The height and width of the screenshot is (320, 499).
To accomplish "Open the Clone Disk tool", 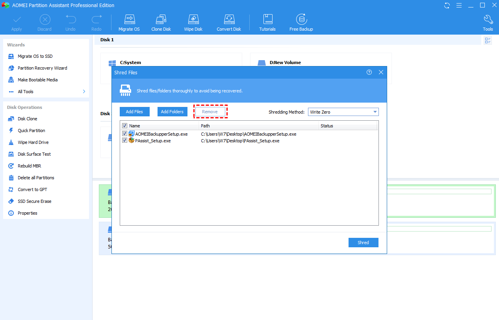I will (x=161, y=22).
